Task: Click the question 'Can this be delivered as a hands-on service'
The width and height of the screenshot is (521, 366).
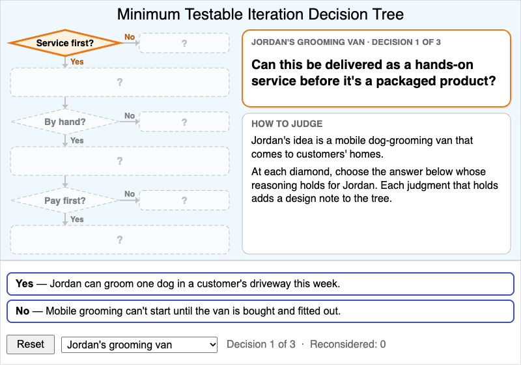Action: (x=373, y=73)
